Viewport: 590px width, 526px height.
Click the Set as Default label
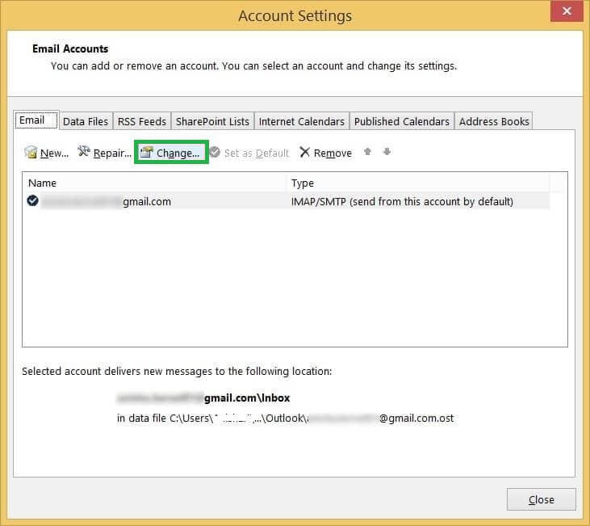257,153
